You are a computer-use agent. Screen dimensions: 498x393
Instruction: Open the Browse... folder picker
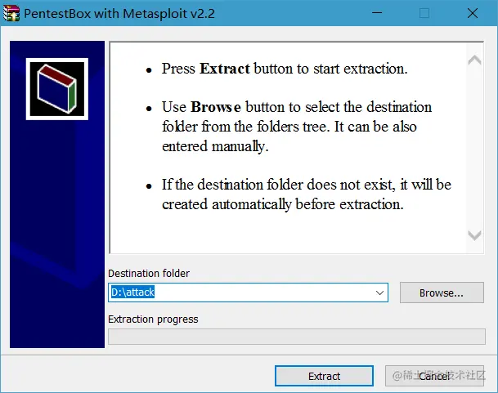click(x=442, y=293)
